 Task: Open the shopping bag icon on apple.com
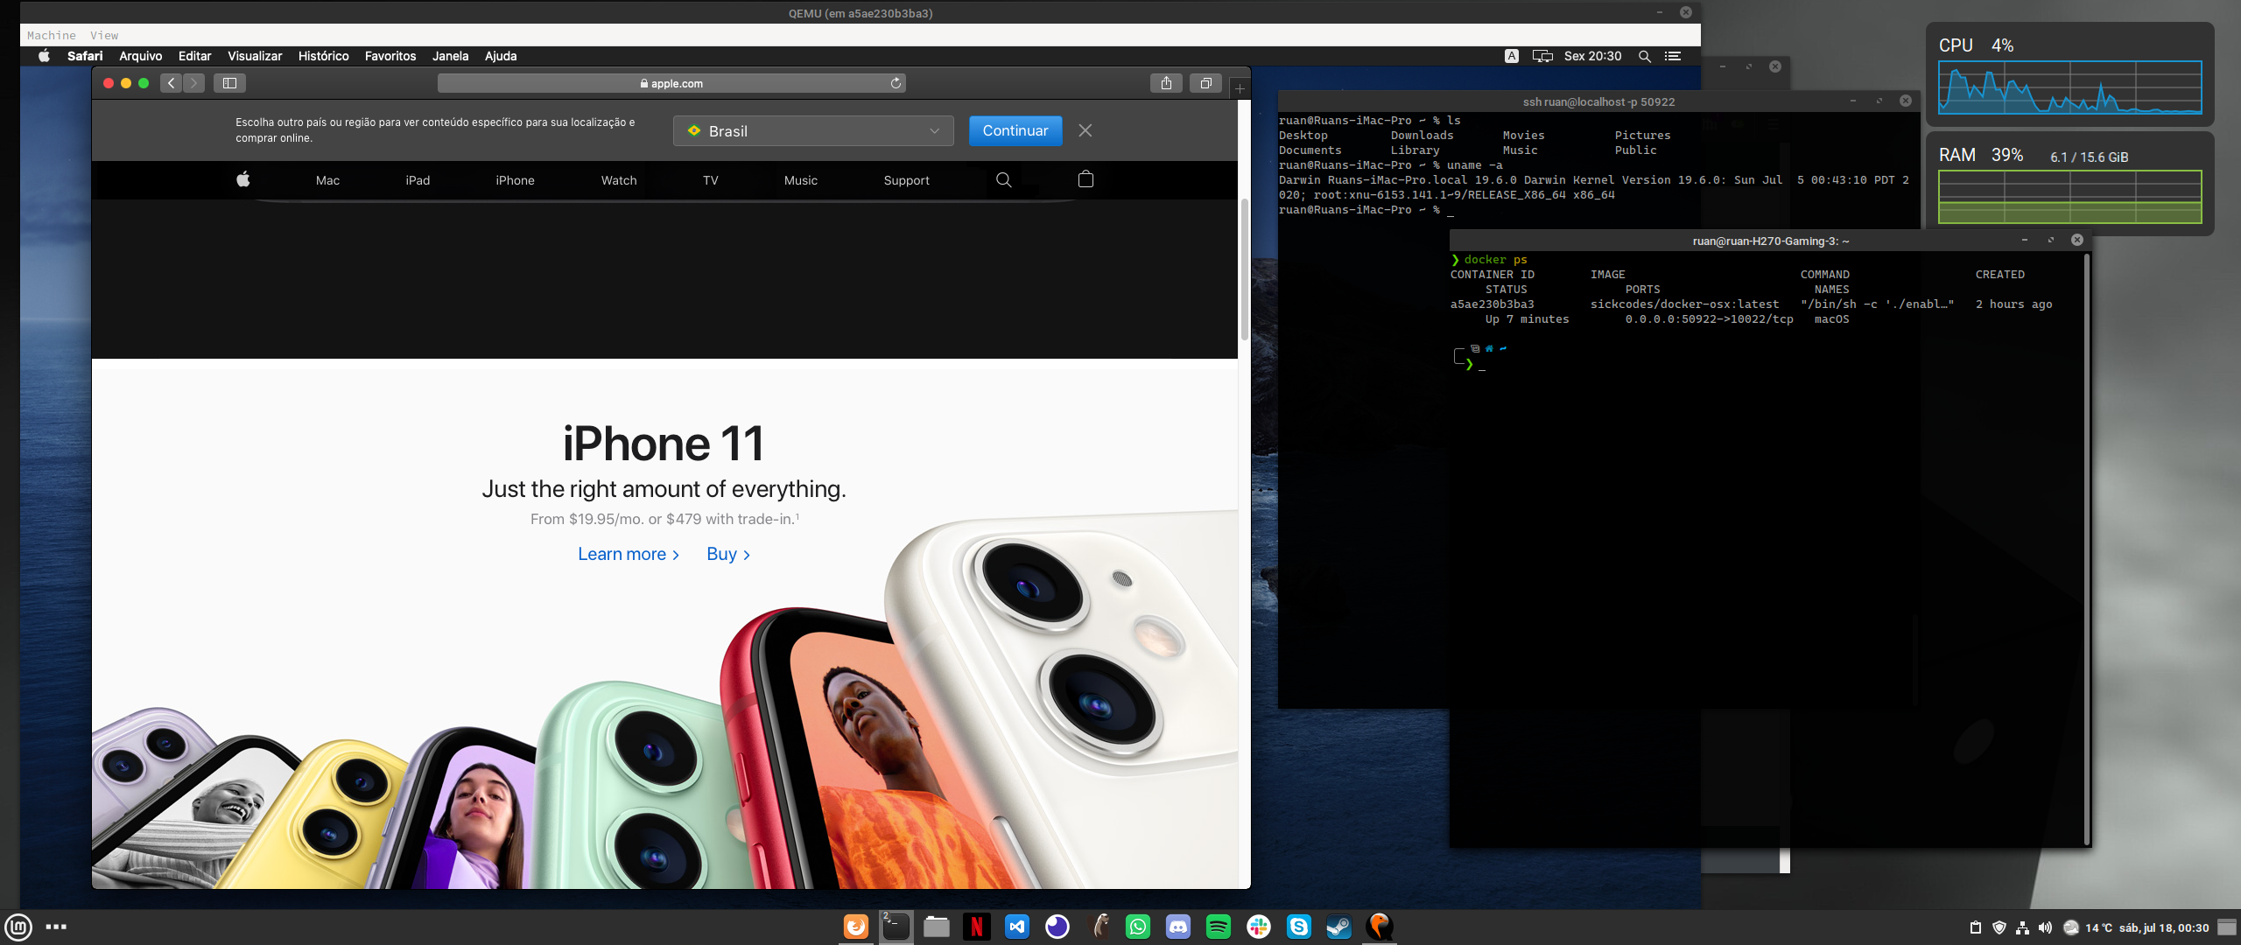pyautogui.click(x=1085, y=179)
